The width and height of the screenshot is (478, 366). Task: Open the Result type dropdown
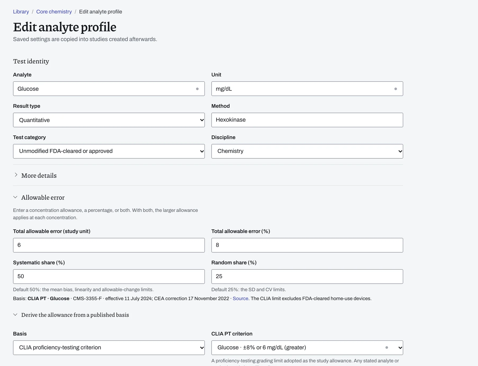(109, 120)
